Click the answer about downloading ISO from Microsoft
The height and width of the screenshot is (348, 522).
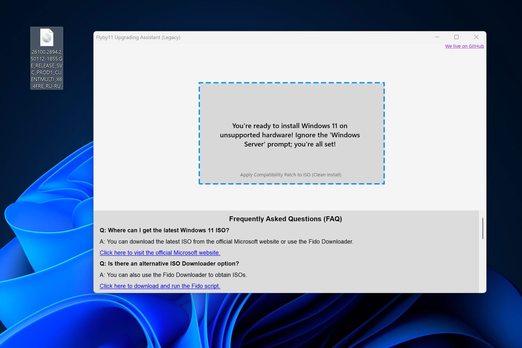(227, 242)
